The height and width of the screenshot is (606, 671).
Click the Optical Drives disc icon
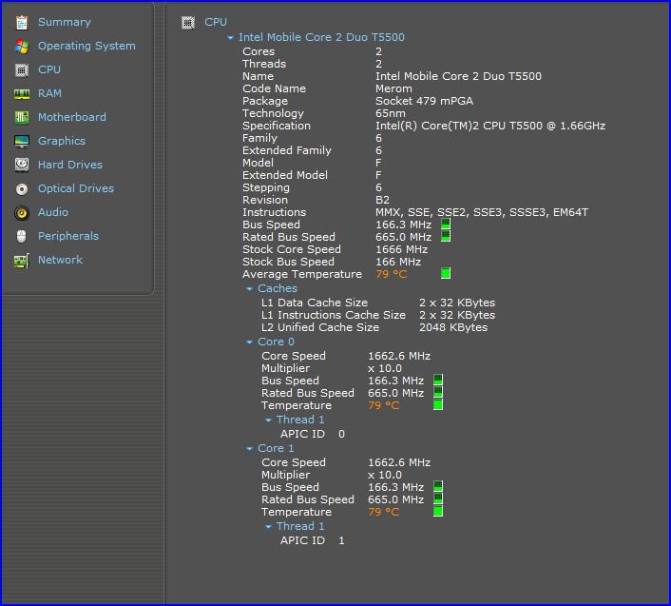tap(22, 189)
